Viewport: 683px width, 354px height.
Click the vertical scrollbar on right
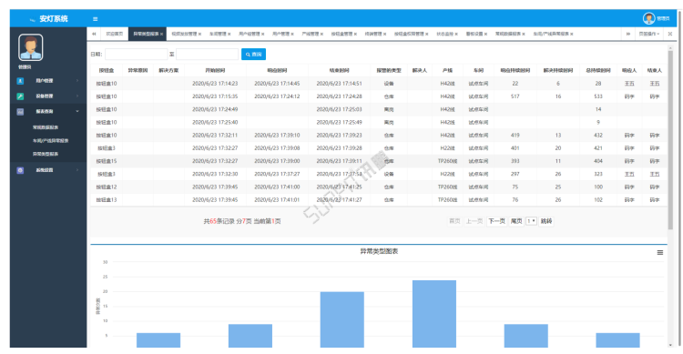(x=670, y=139)
